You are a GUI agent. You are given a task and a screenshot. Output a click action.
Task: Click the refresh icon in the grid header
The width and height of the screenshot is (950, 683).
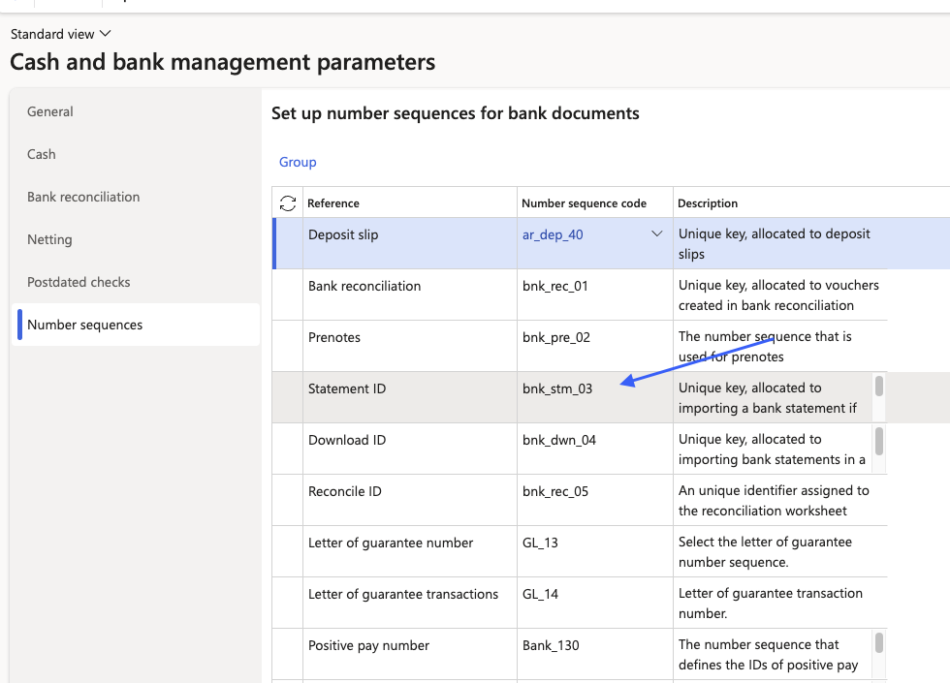coord(287,202)
